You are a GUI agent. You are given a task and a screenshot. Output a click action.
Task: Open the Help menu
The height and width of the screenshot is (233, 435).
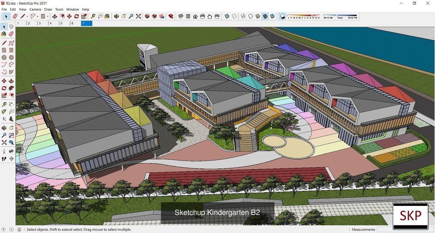point(86,9)
